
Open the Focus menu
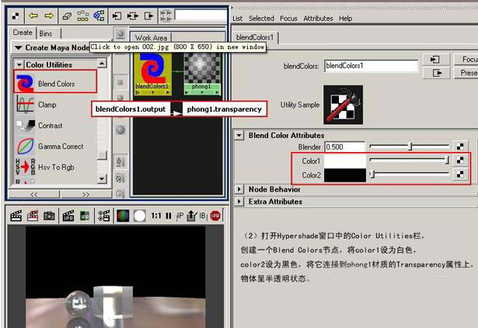pyautogui.click(x=288, y=19)
